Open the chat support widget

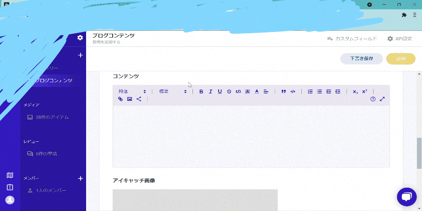tap(407, 197)
